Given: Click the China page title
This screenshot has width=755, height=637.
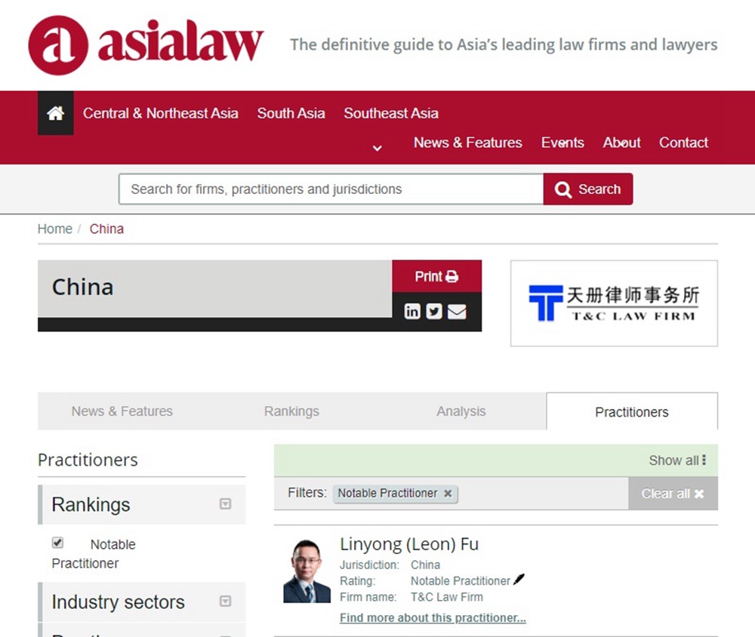Looking at the screenshot, I should point(83,287).
